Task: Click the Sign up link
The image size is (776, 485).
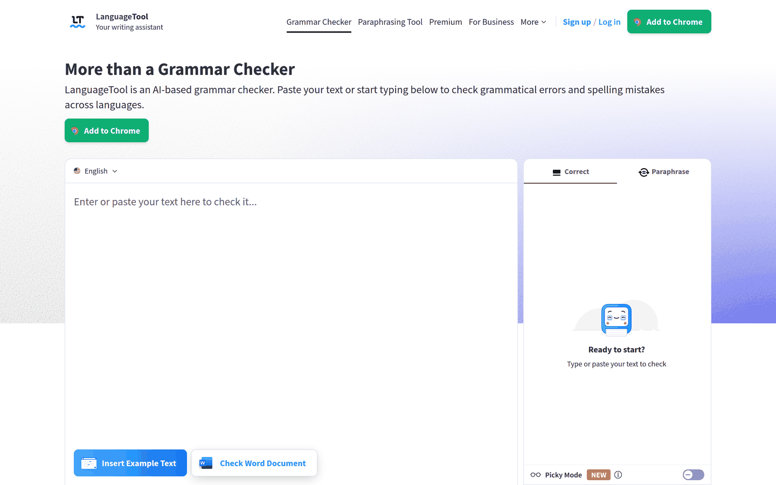Action: [577, 22]
